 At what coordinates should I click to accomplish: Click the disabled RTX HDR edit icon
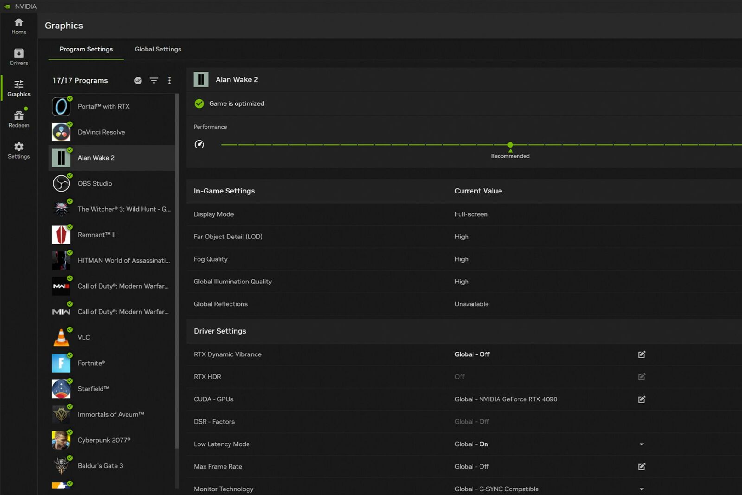click(641, 377)
